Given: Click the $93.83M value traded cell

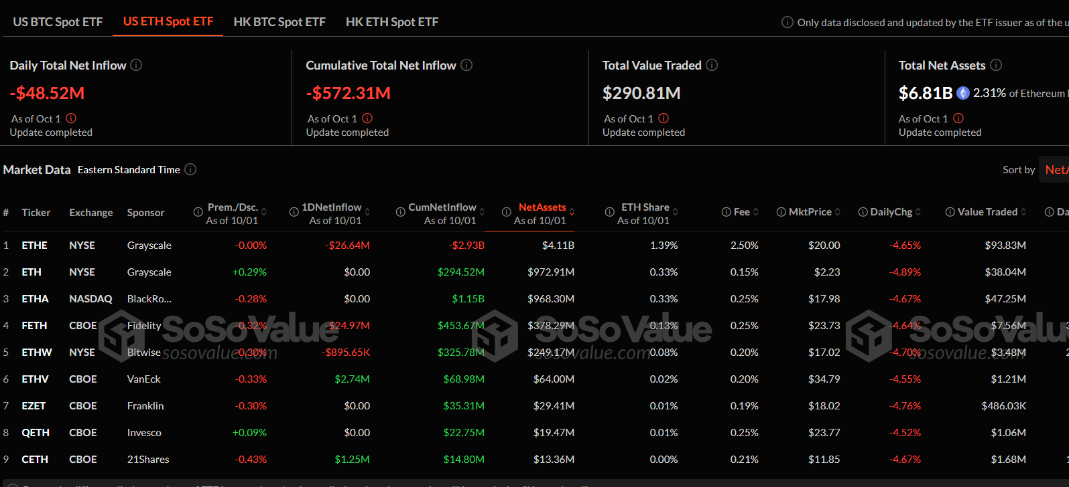Looking at the screenshot, I should tap(1005, 246).
